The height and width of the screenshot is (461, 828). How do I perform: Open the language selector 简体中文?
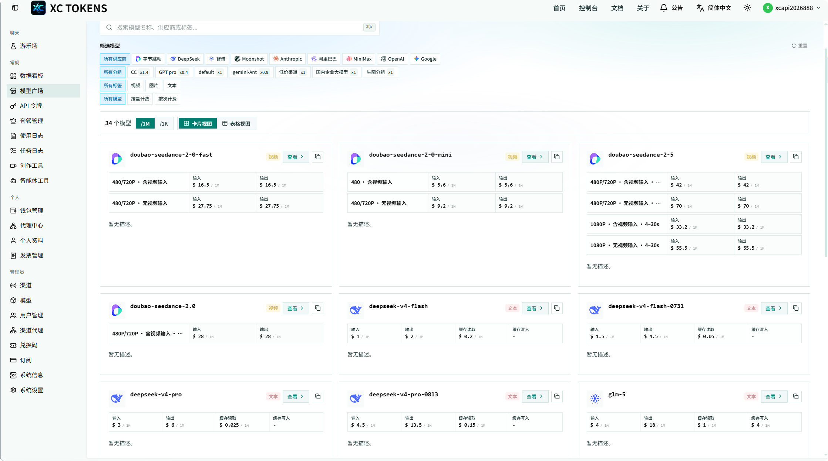714,8
